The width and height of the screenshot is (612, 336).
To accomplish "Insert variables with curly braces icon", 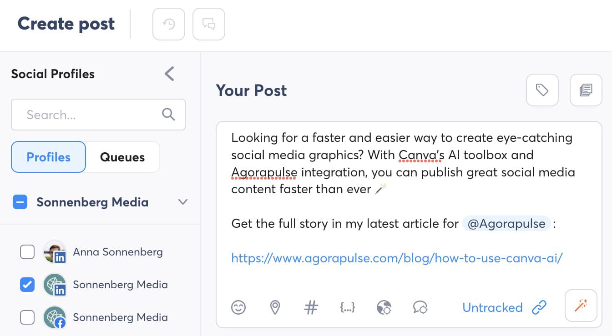I will (348, 308).
